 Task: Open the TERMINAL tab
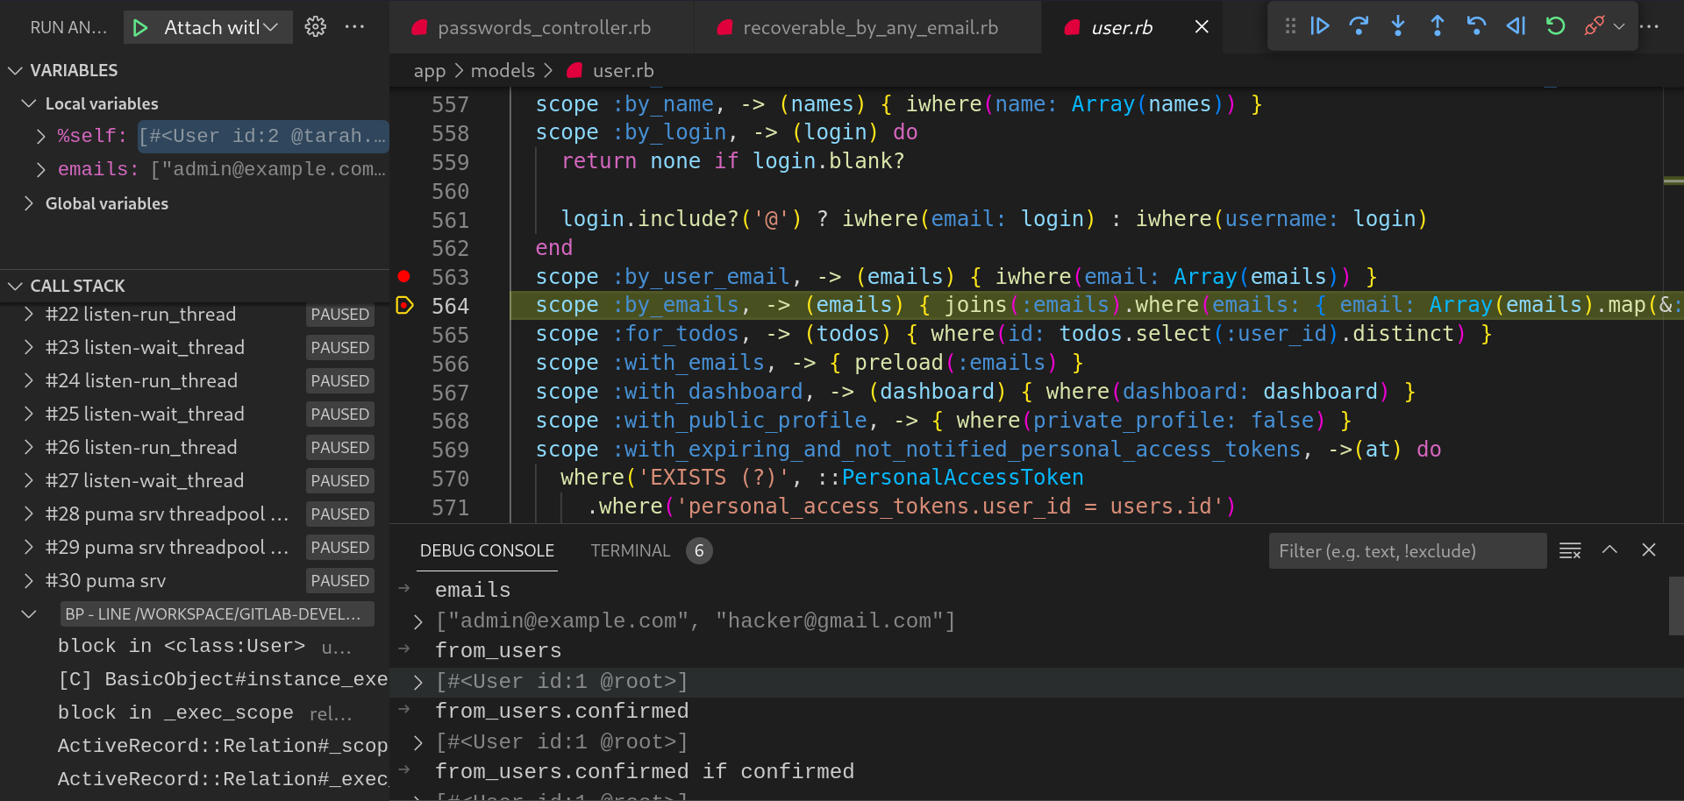(x=631, y=550)
